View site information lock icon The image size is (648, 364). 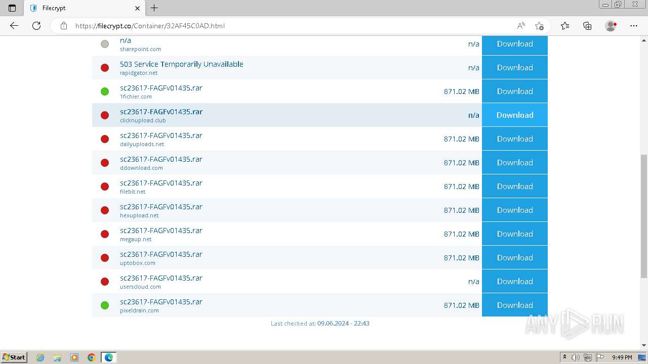point(64,26)
